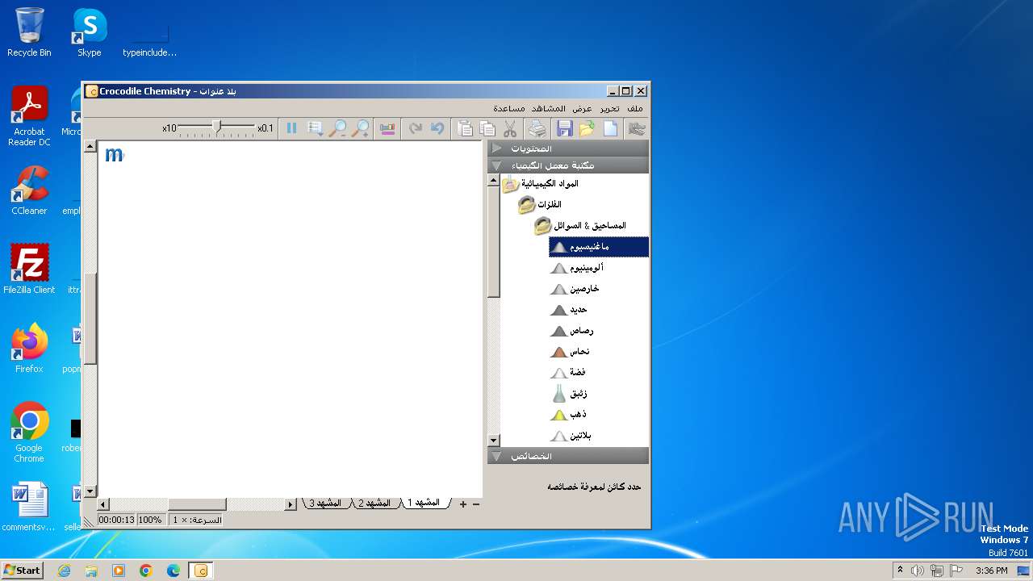Click the color bars toolbar icon
Image resolution: width=1033 pixels, height=581 pixels.
[387, 128]
